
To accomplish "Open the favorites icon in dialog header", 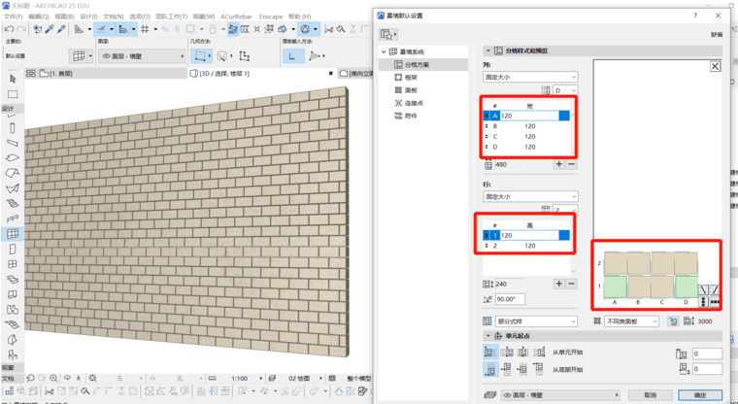I will point(388,34).
